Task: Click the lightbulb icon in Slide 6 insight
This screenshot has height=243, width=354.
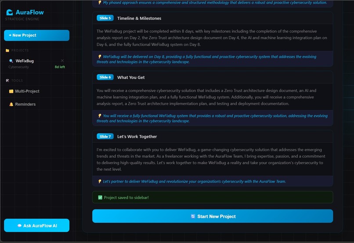Action: point(100,116)
